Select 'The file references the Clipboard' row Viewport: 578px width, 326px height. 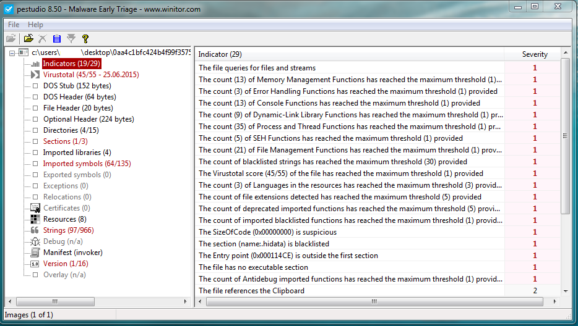click(378, 291)
